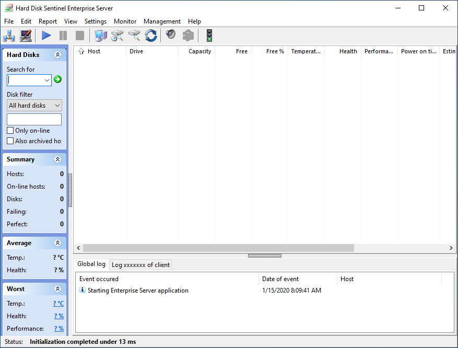Click the greyed camera toolbar icon
Viewport: 458px width, 348px height.
[x=188, y=36]
